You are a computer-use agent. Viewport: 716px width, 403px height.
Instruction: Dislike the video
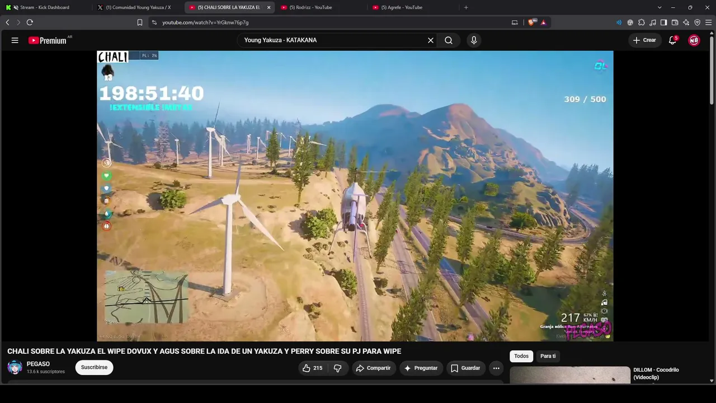[337, 368]
